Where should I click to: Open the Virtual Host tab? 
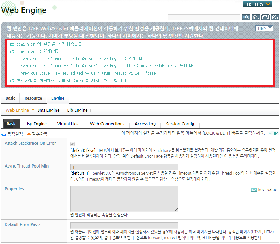pyautogui.click(x=68, y=124)
